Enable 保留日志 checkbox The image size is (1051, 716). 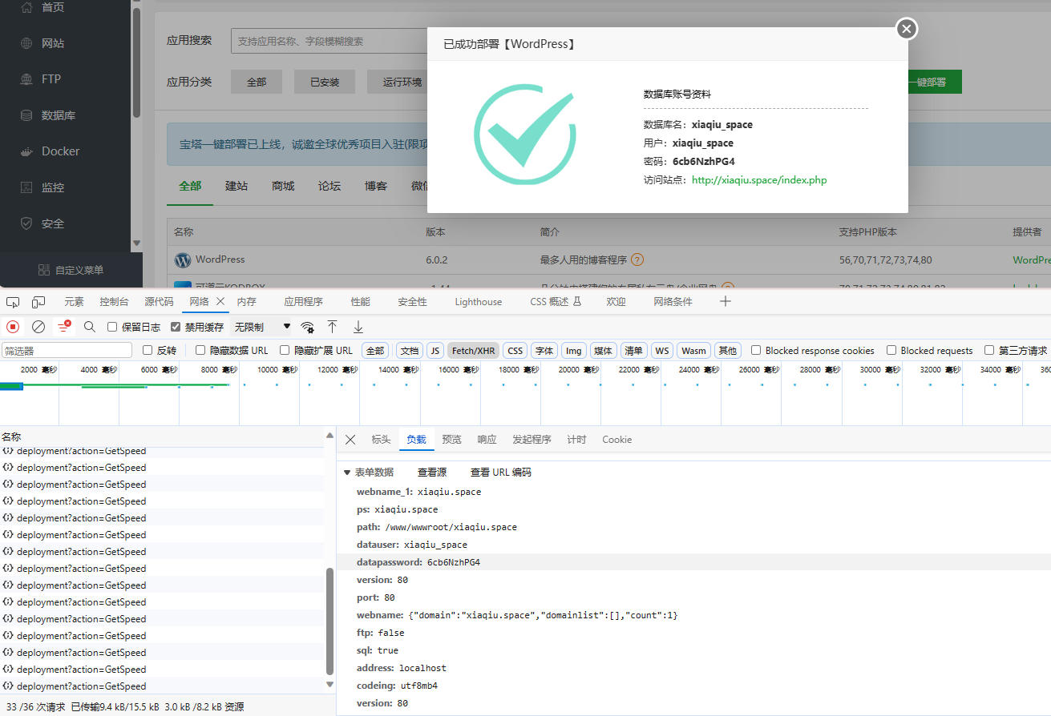(x=112, y=327)
